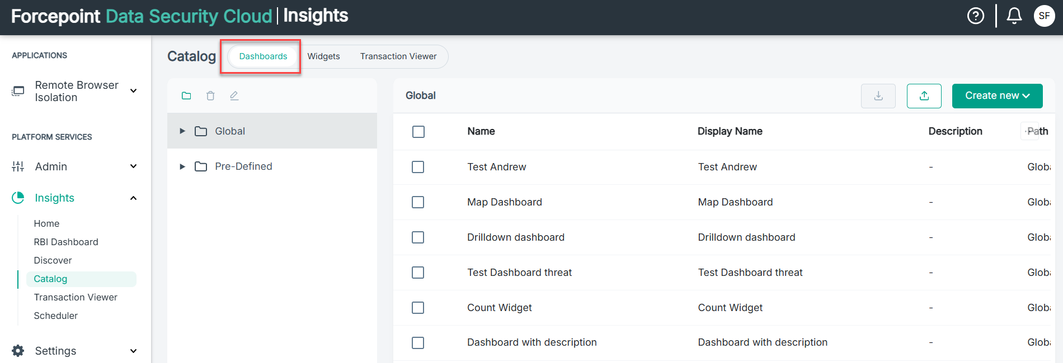
Task: Click the Admin sliders icon
Action: point(18,166)
